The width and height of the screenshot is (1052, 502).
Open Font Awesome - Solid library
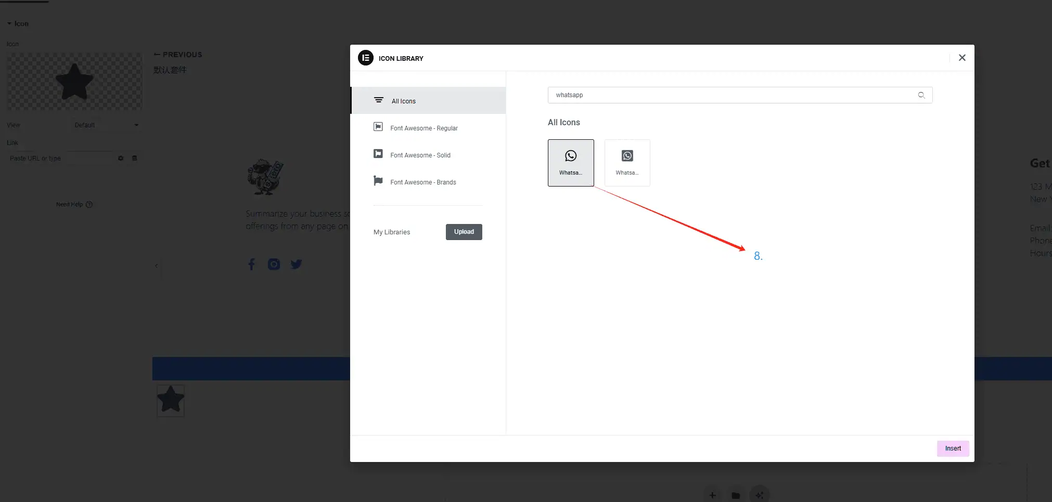coord(428,155)
